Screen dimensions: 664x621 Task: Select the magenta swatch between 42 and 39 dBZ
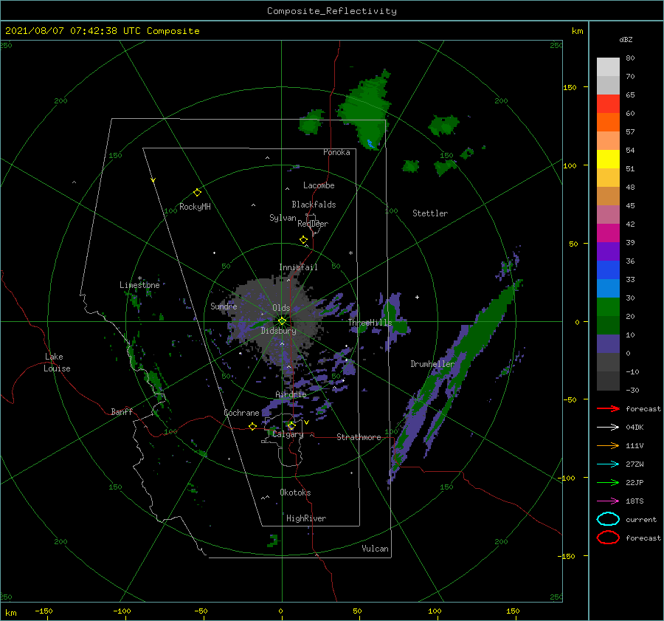[608, 233]
